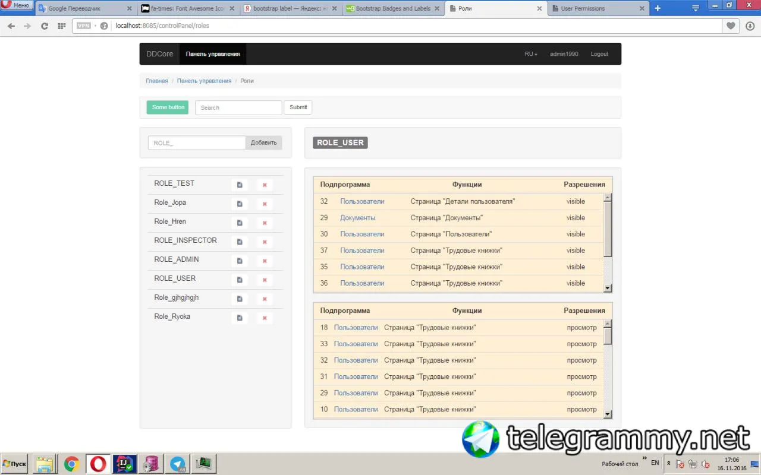Delete ROLE_USER via the red cross in its list row
The width and height of the screenshot is (761, 475).
(x=265, y=280)
